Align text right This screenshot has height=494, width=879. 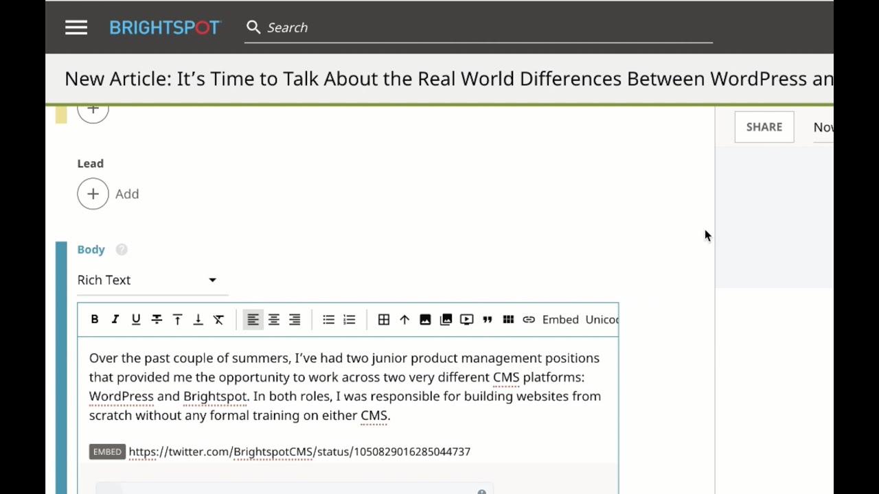click(x=295, y=320)
